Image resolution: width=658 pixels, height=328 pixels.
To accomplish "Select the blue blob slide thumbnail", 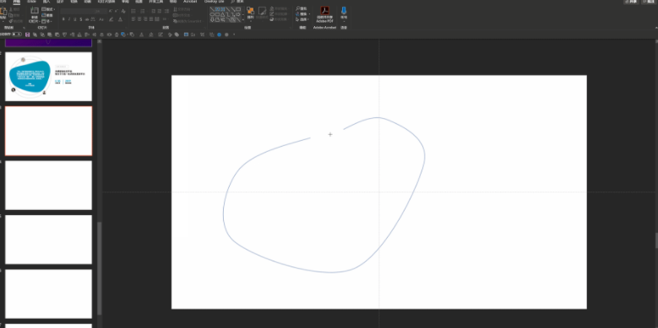I will click(x=48, y=76).
